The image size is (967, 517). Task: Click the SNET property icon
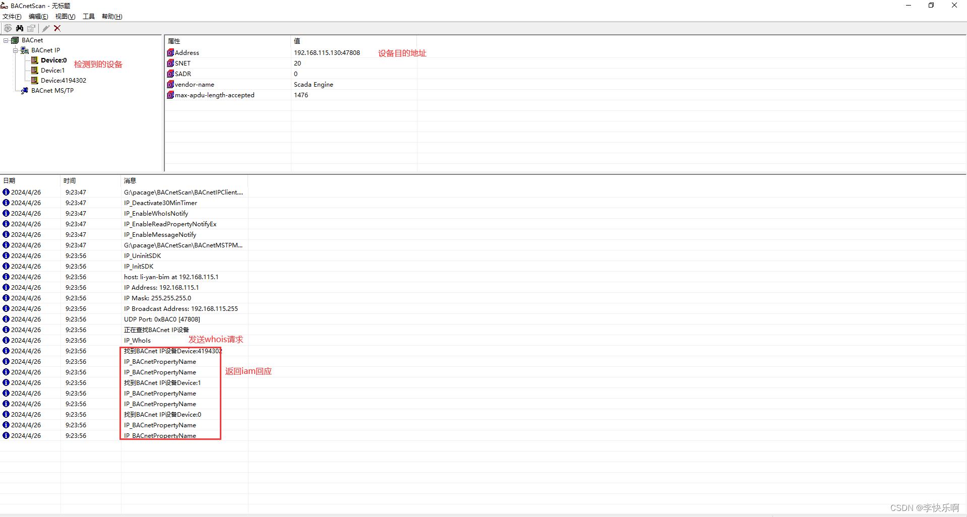[170, 63]
